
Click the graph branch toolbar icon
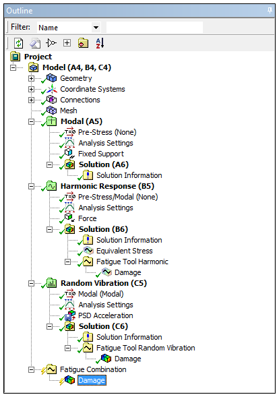51,43
